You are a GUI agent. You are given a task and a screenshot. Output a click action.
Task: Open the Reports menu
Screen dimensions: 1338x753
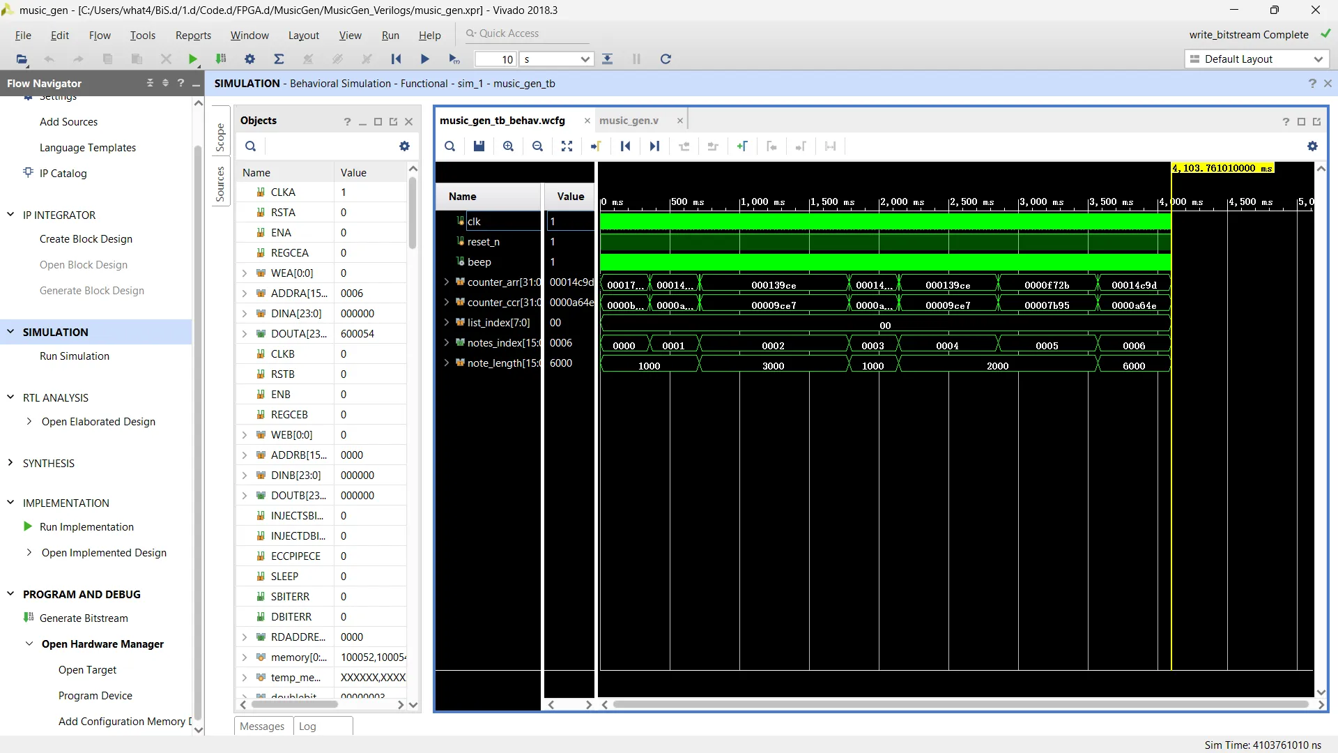coord(193,35)
